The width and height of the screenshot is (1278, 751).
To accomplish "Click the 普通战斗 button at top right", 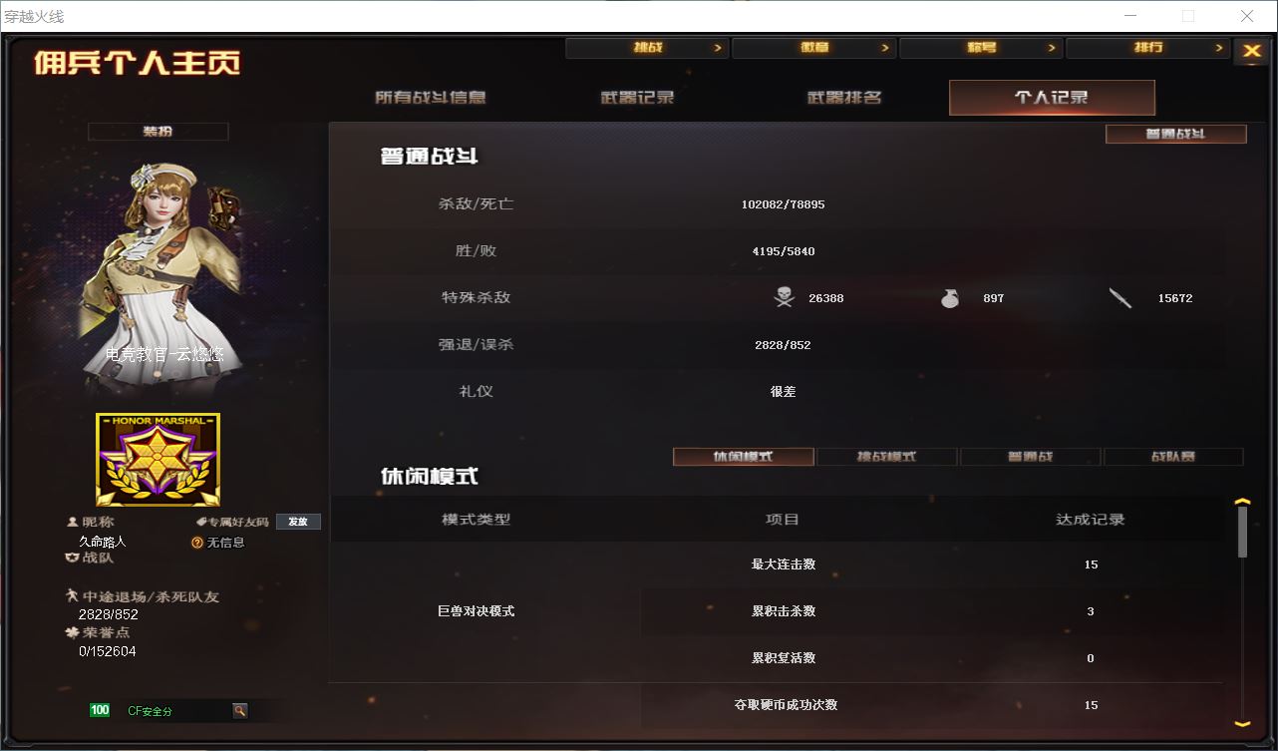I will (x=1176, y=134).
